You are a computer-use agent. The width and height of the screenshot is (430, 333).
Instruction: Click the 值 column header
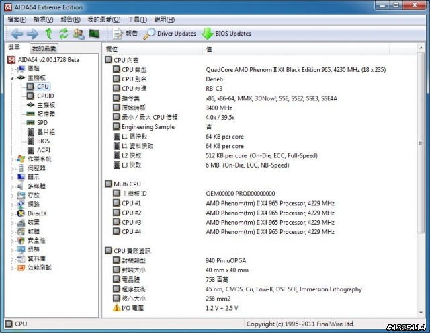[x=296, y=49]
